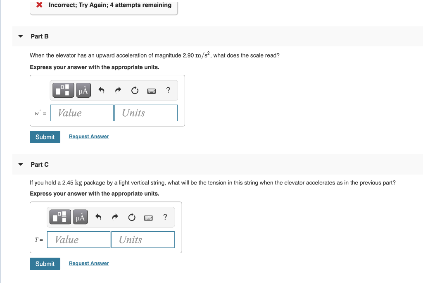This screenshot has height=283, width=423.
Task: Click the Value field for w'
Action: pyautogui.click(x=81, y=113)
